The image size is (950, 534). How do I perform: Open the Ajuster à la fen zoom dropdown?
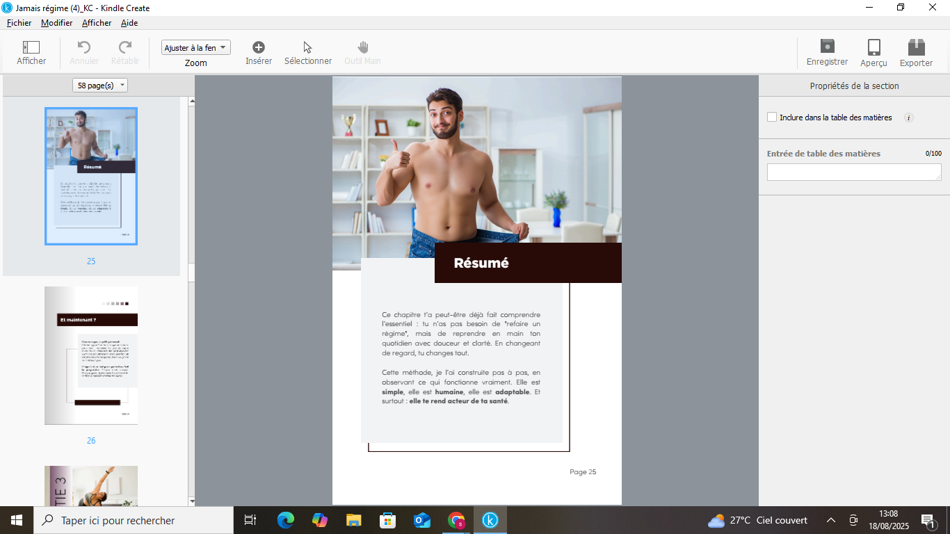pos(195,48)
